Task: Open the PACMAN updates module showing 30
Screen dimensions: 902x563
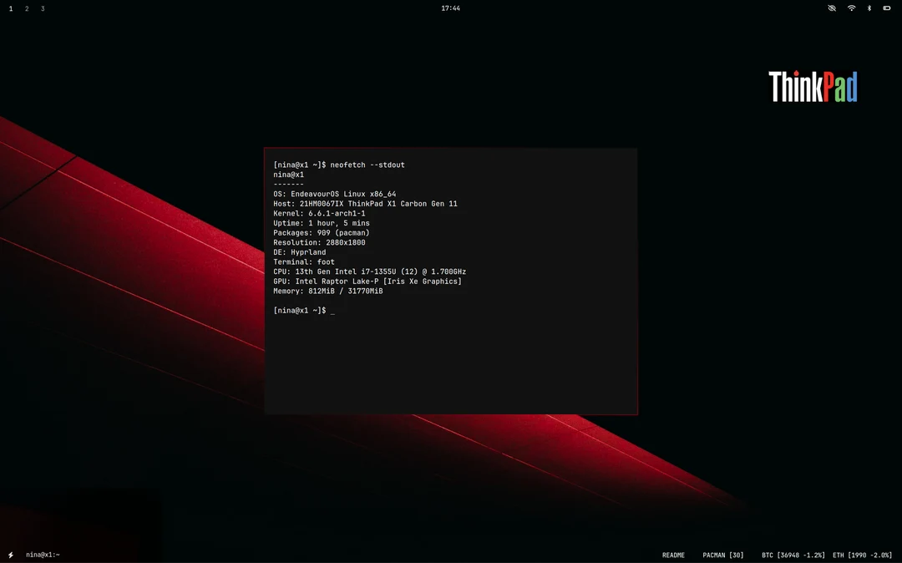Action: 722,555
